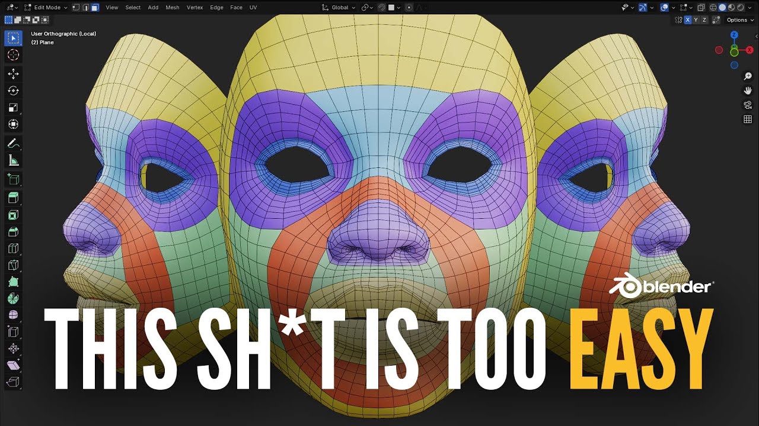Select the Poly Build tool
759x426 pixels.
coord(14,282)
